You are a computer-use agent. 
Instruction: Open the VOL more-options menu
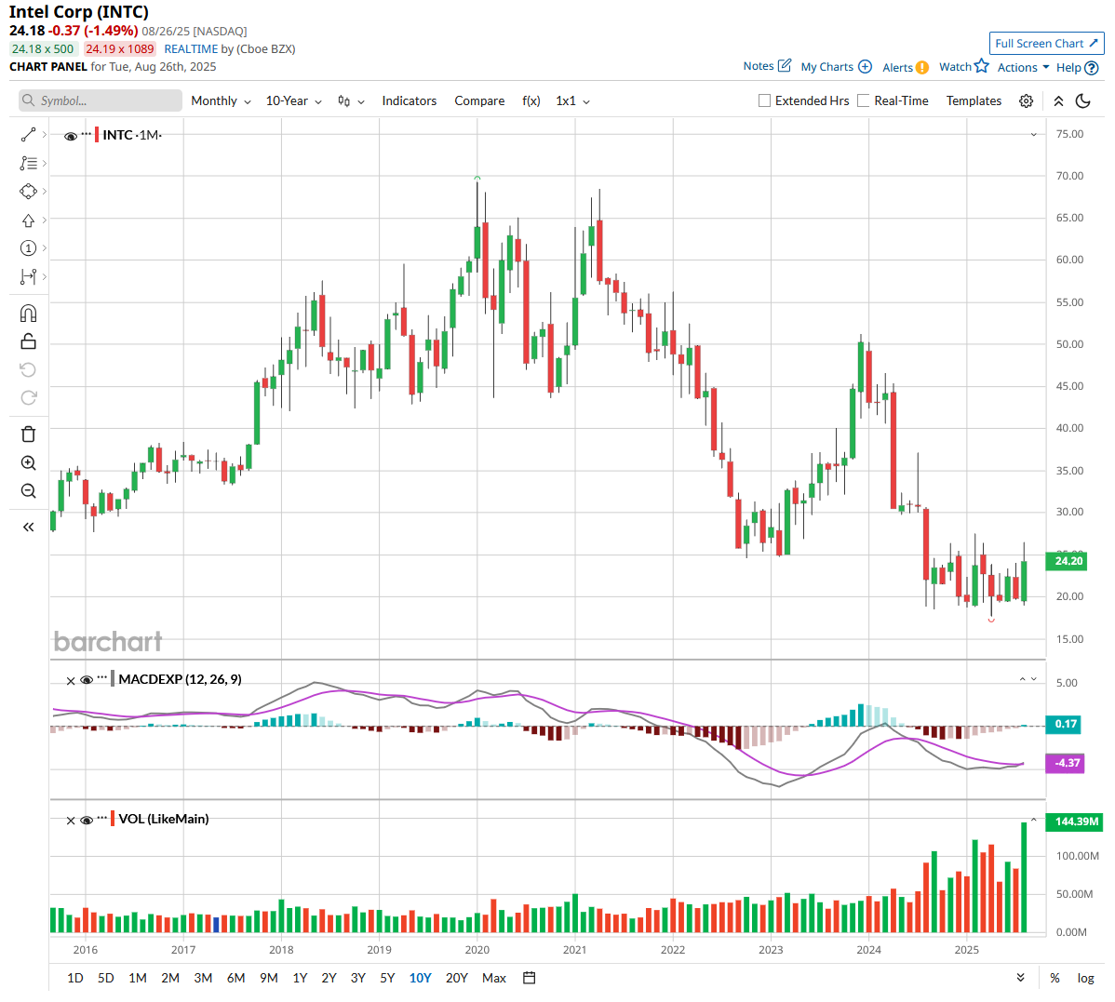(x=102, y=817)
